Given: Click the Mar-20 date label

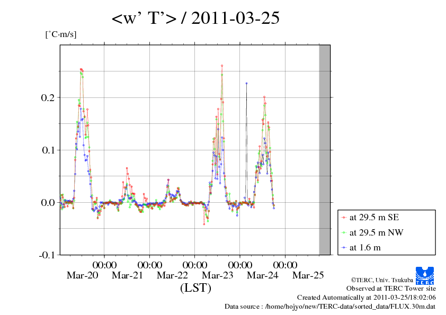Looking at the screenshot, I should [82, 275].
